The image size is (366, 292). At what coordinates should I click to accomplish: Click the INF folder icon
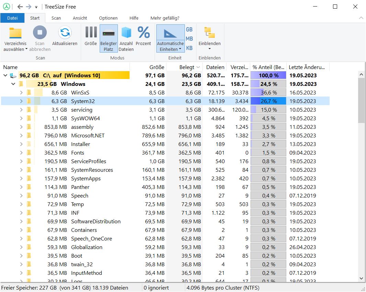pos(29,213)
